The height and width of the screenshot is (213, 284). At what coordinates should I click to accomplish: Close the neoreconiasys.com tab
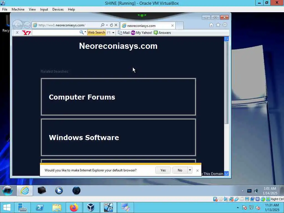click(173, 26)
